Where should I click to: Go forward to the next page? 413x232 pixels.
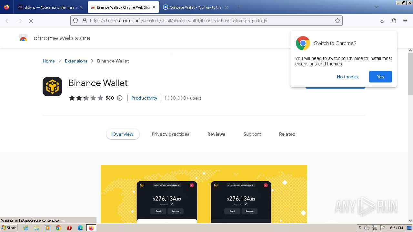pos(19,21)
